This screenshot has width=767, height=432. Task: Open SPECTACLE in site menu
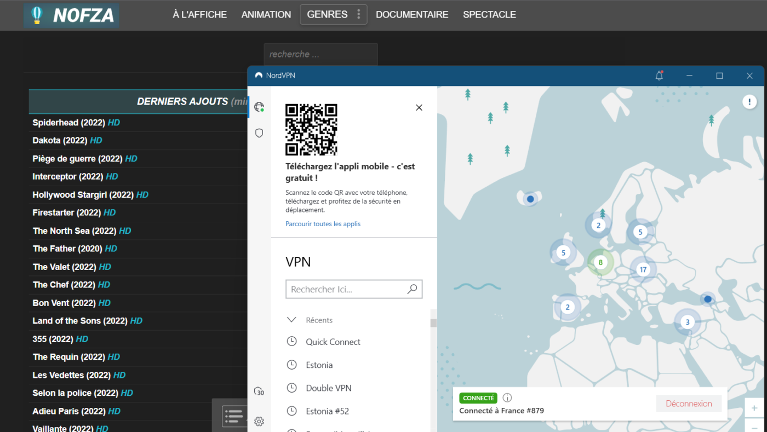pyautogui.click(x=489, y=15)
